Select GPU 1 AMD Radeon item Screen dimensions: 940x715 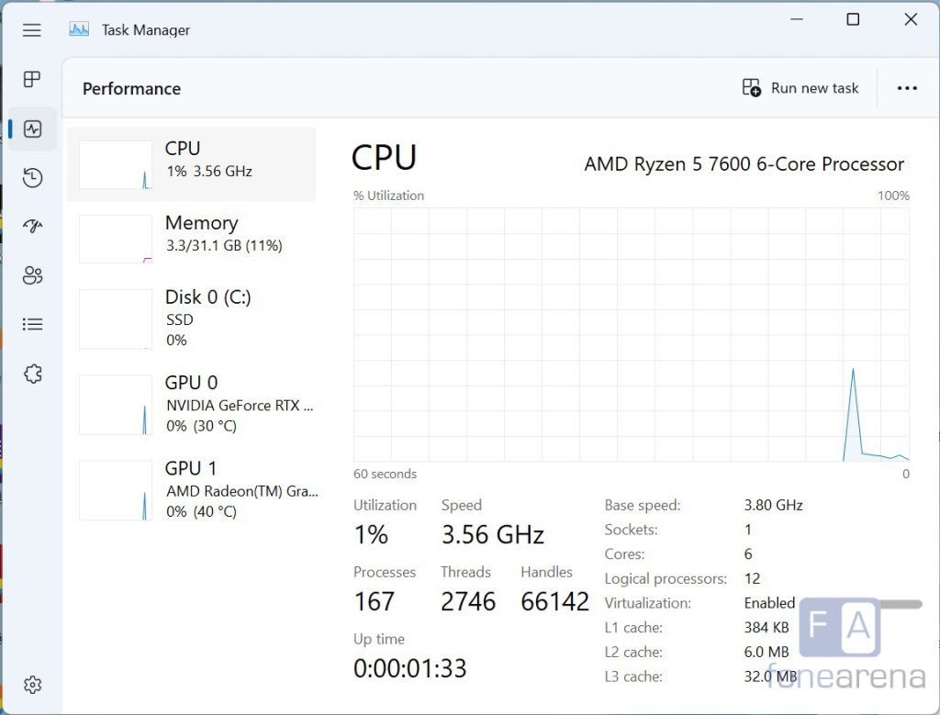pos(192,489)
